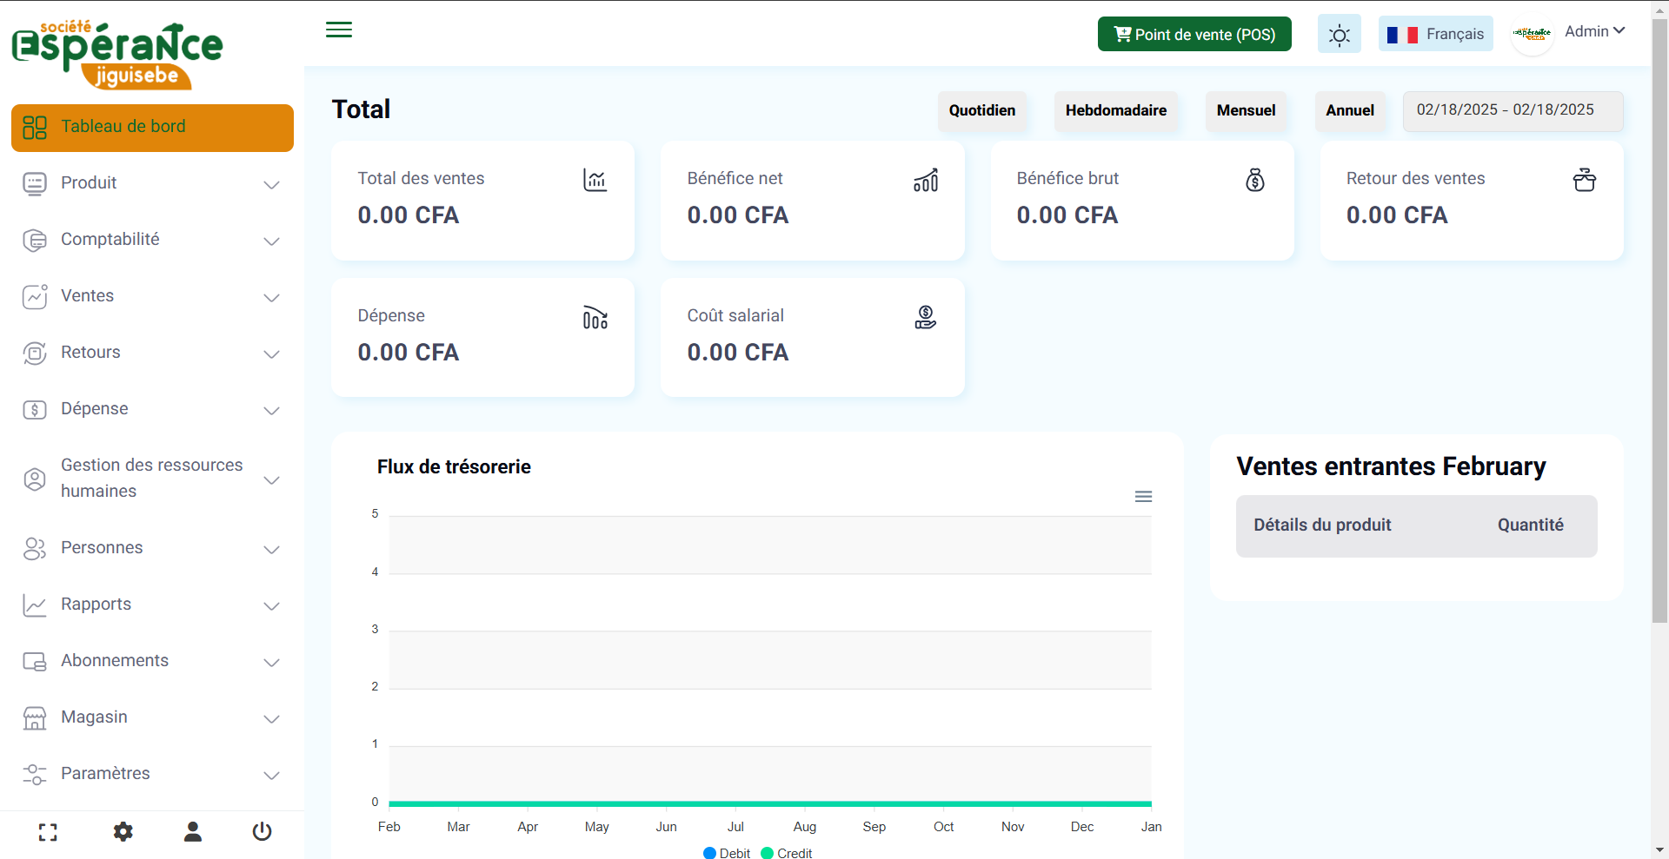Click the Annuel filter button
1669x859 pixels.
pos(1349,110)
